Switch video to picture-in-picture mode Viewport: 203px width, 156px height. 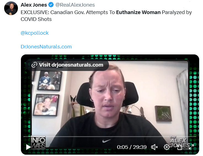[179, 147]
